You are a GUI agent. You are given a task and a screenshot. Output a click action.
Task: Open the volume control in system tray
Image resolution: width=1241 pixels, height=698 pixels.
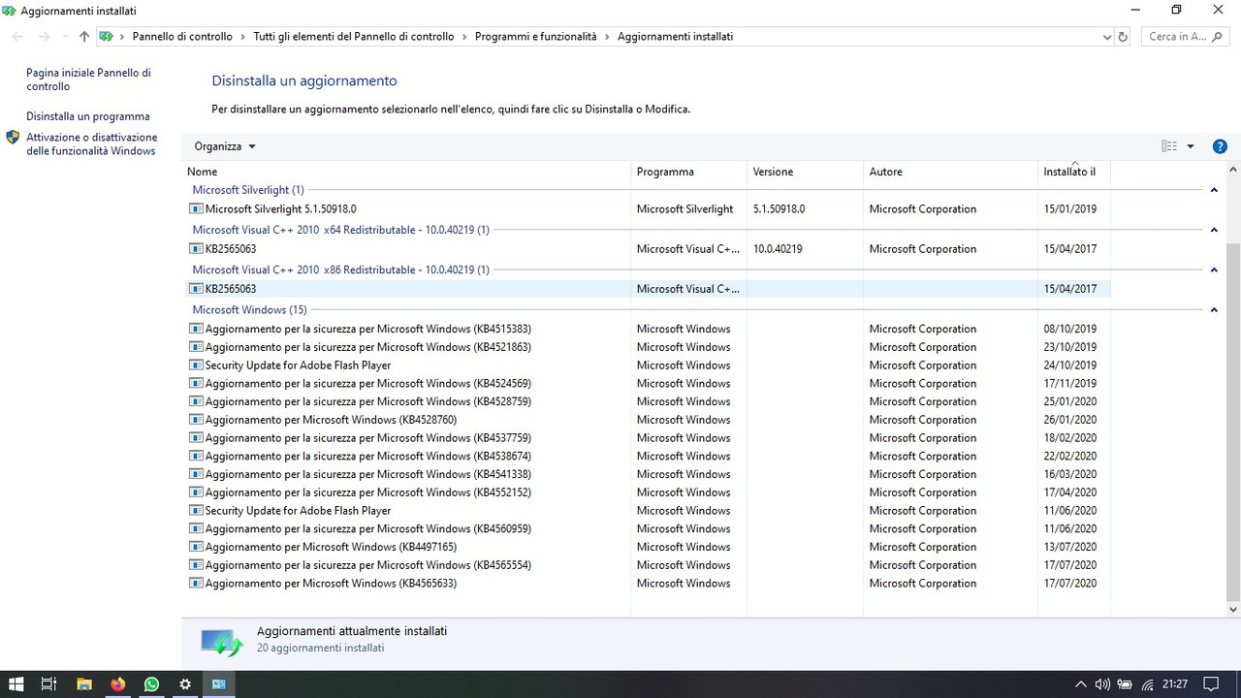pos(1102,684)
